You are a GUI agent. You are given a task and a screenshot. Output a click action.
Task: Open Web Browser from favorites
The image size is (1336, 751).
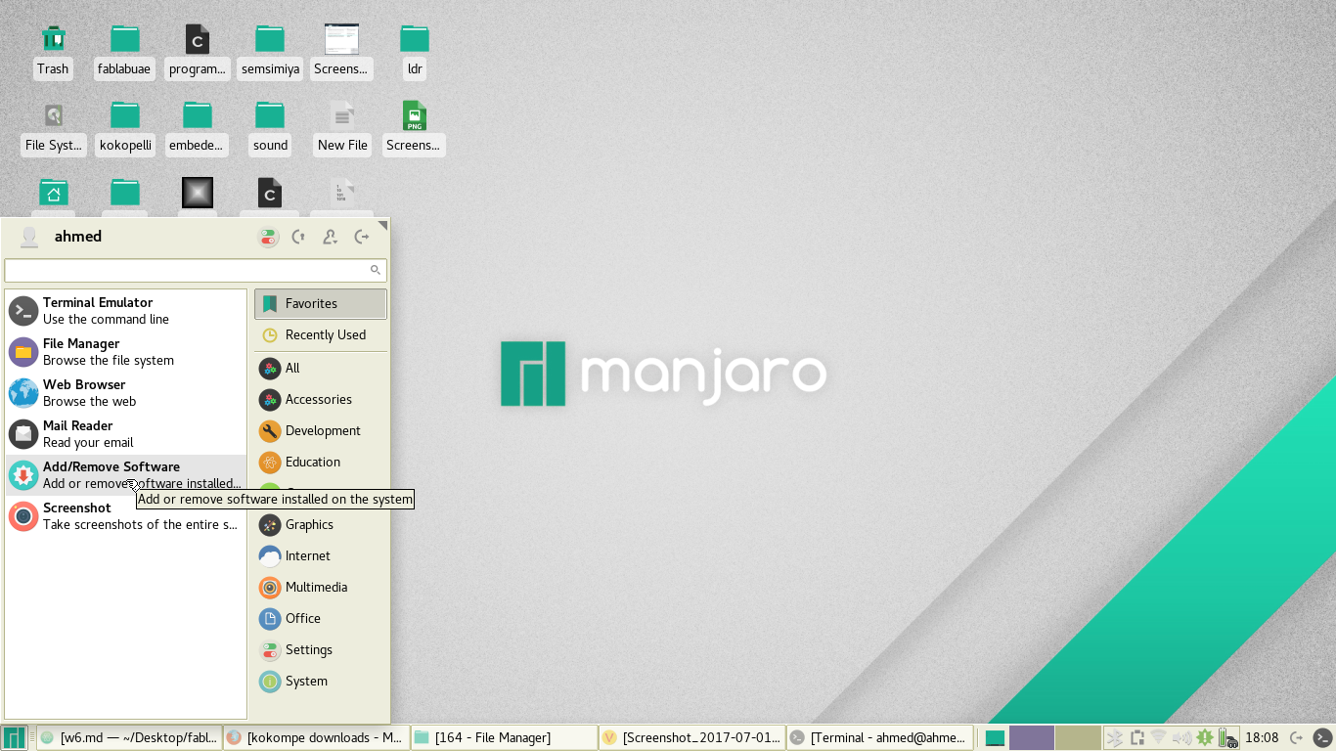126,393
